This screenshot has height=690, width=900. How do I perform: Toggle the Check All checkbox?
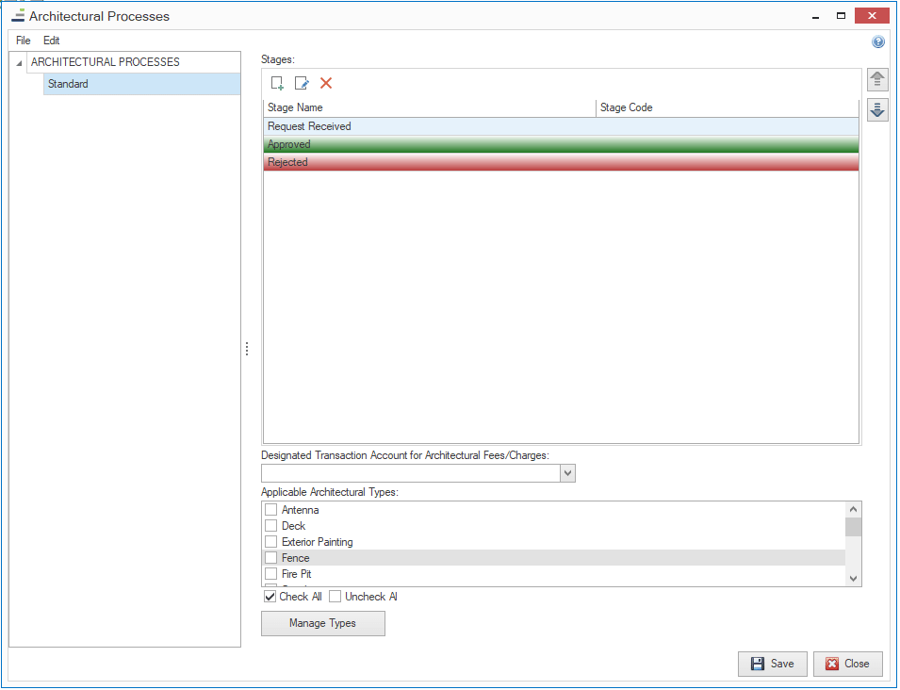click(270, 597)
